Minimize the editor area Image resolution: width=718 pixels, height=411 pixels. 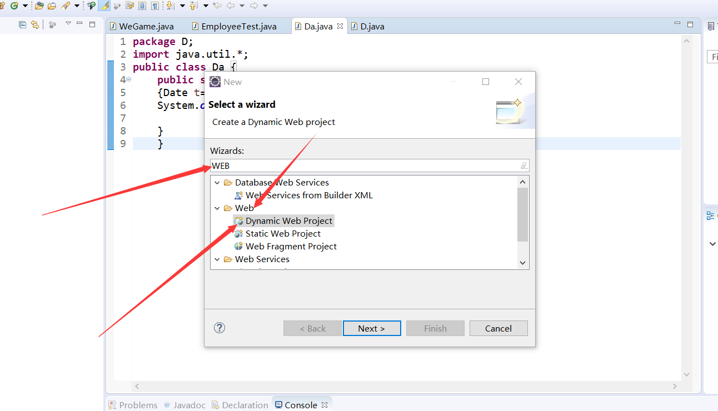click(677, 24)
